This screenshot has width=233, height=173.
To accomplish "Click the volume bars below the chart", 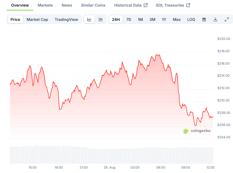I will coord(111,155).
